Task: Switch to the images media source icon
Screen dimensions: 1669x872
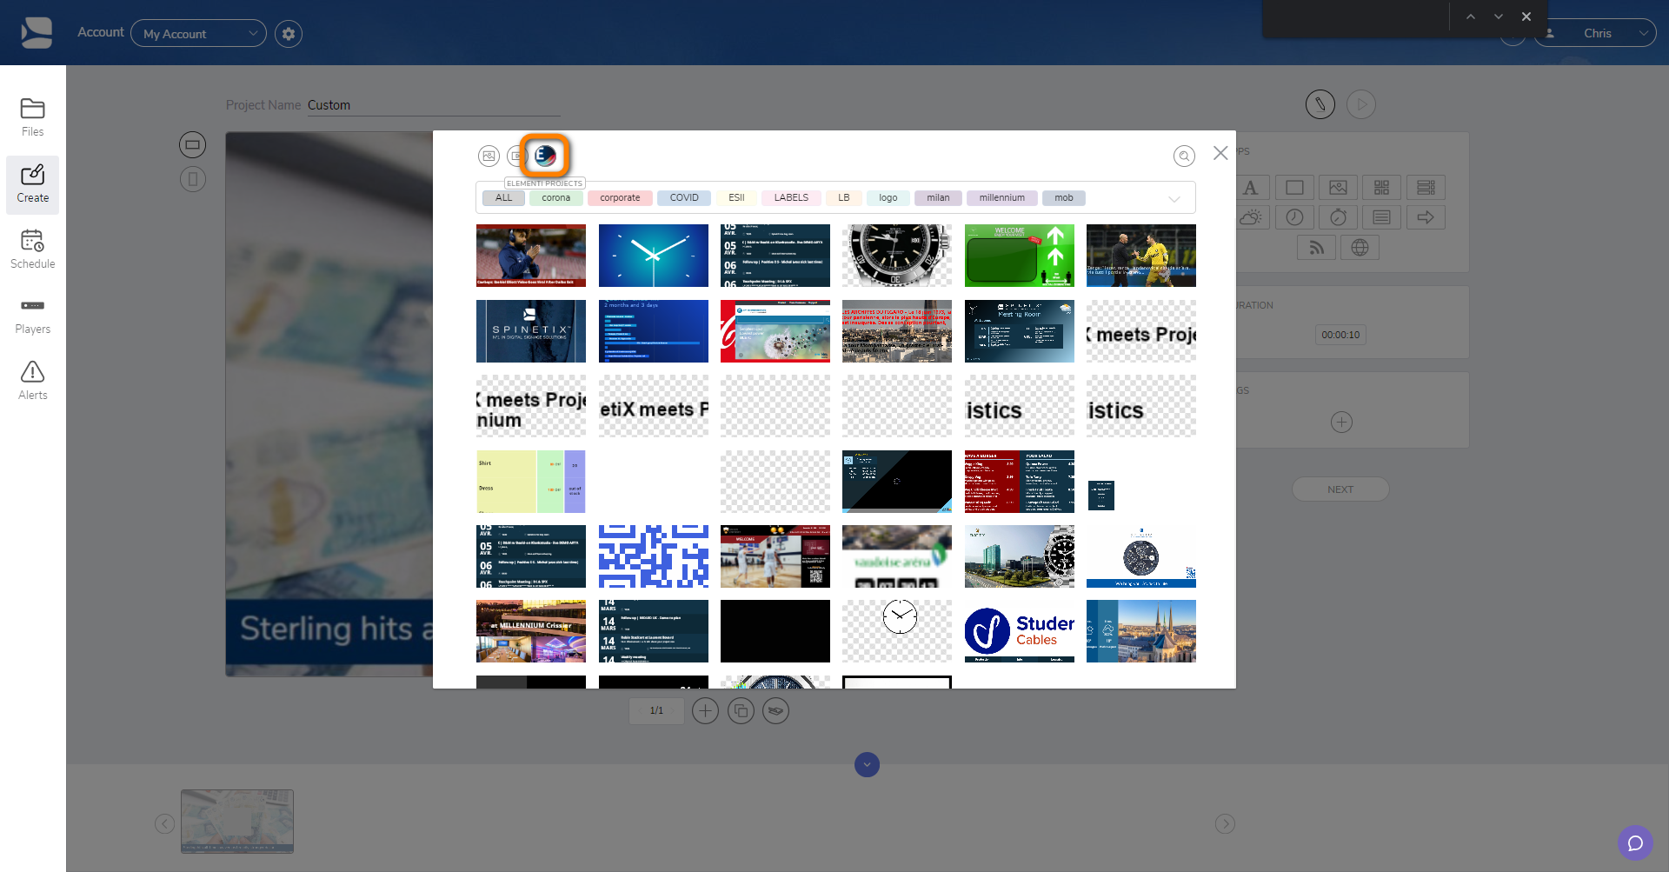Action: 489,156
